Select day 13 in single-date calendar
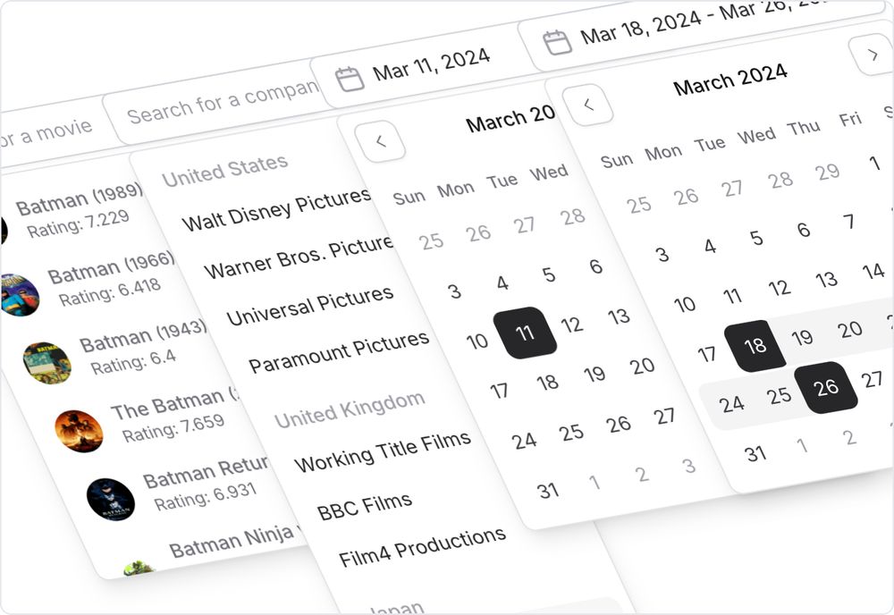 (619, 316)
